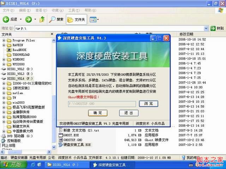This screenshot has width=226, height=169.
Task: Open 控制面板 control panel icon
Action: pos(4,141)
